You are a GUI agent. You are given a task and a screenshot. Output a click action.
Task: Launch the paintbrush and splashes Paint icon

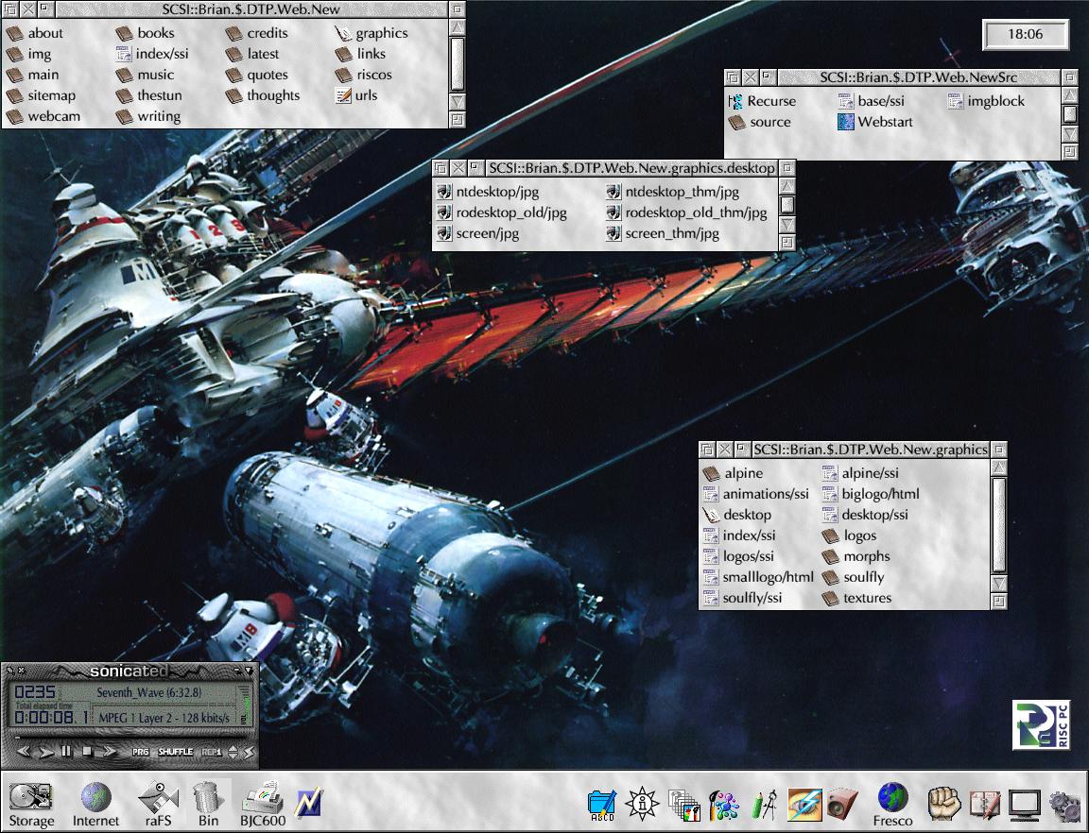coord(724,806)
